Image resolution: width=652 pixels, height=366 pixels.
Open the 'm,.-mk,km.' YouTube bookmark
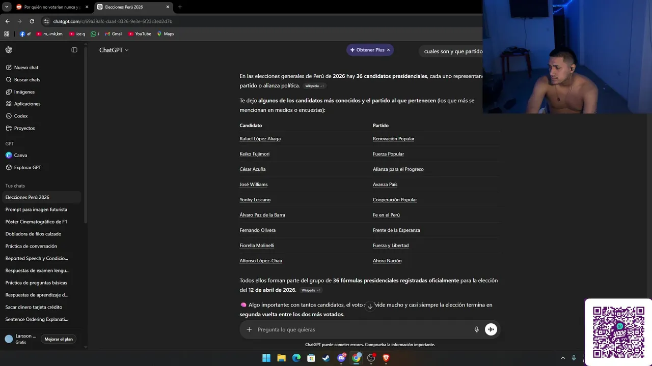[x=50, y=34]
